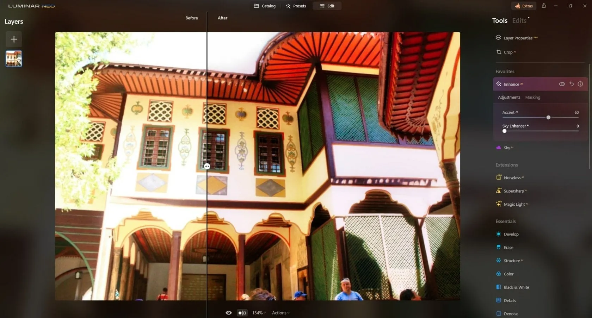Open the Magic Light extension

click(x=514, y=204)
